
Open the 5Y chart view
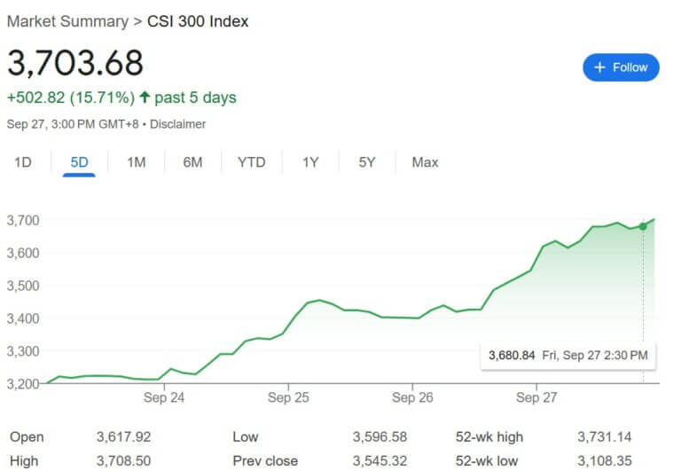pyautogui.click(x=367, y=162)
